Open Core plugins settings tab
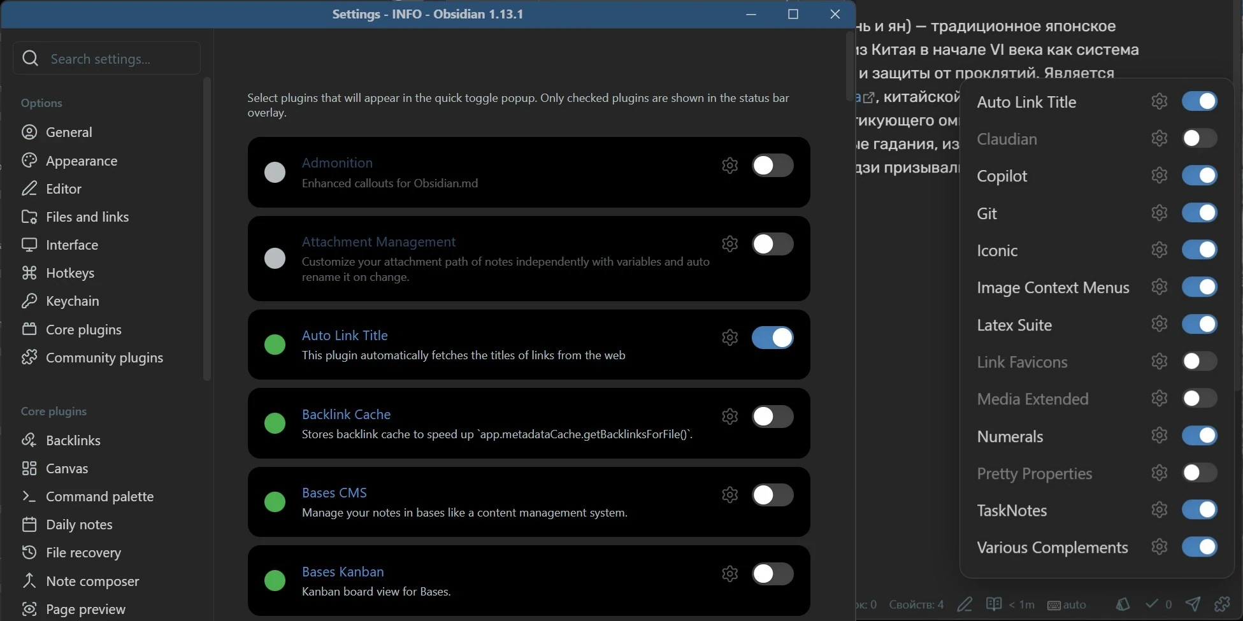Viewport: 1243px width, 621px height. pos(108,329)
